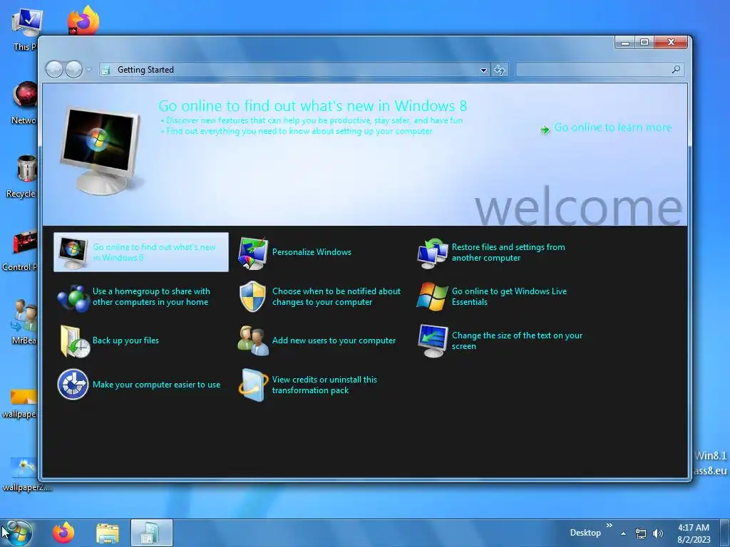This screenshot has height=547, width=730.
Task: Select the homegroup sharing icon
Action: (73, 297)
